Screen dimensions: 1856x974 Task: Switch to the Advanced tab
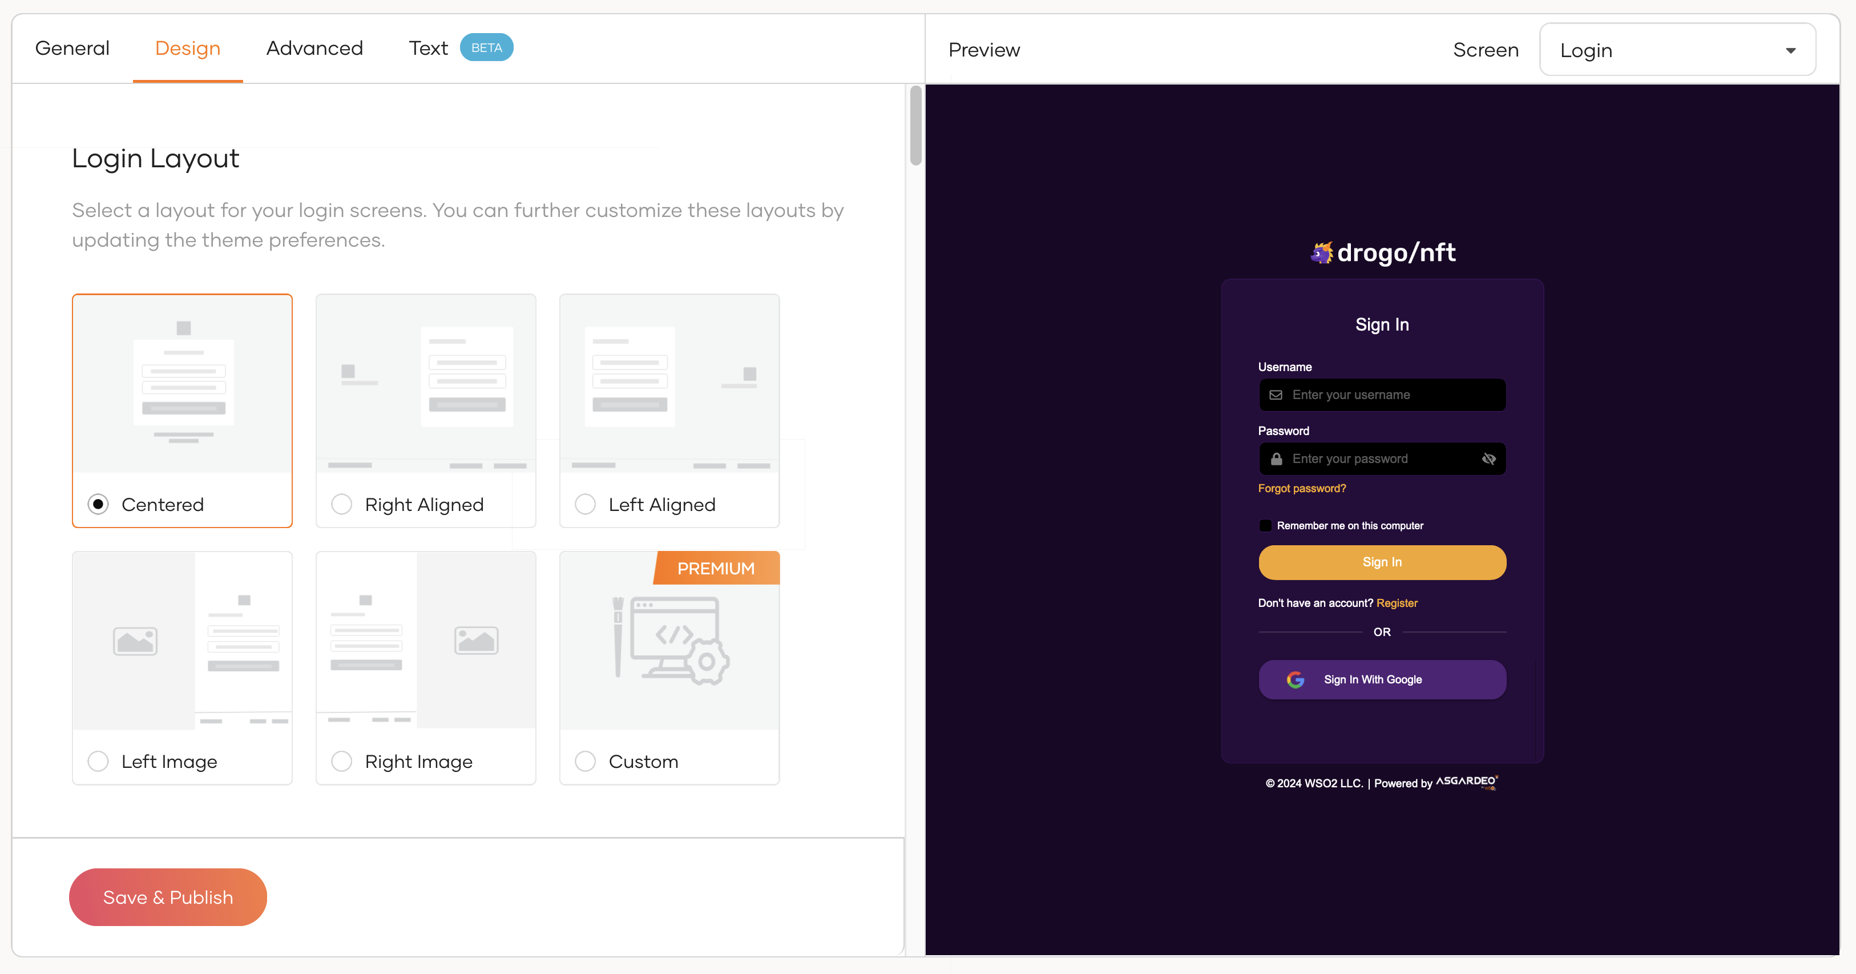click(314, 49)
